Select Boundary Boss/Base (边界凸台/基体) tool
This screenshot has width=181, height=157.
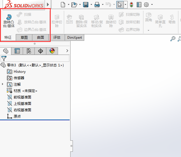pos(32,30)
